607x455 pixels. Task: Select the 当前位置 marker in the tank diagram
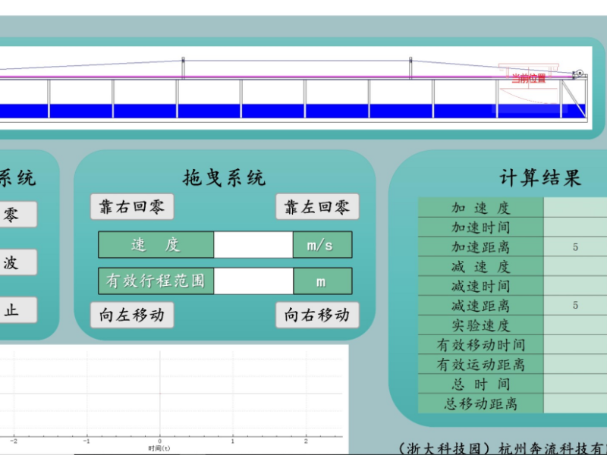coord(528,79)
